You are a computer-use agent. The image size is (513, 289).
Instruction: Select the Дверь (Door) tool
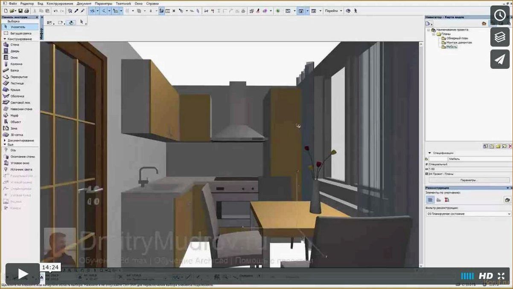pos(14,51)
